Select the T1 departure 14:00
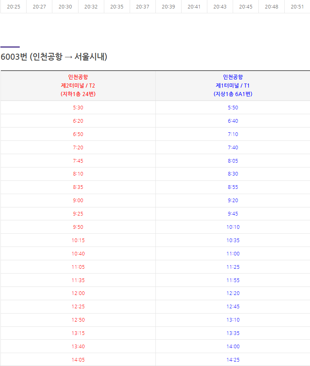Image resolution: width=310 pixels, height=366 pixels. tap(233, 346)
